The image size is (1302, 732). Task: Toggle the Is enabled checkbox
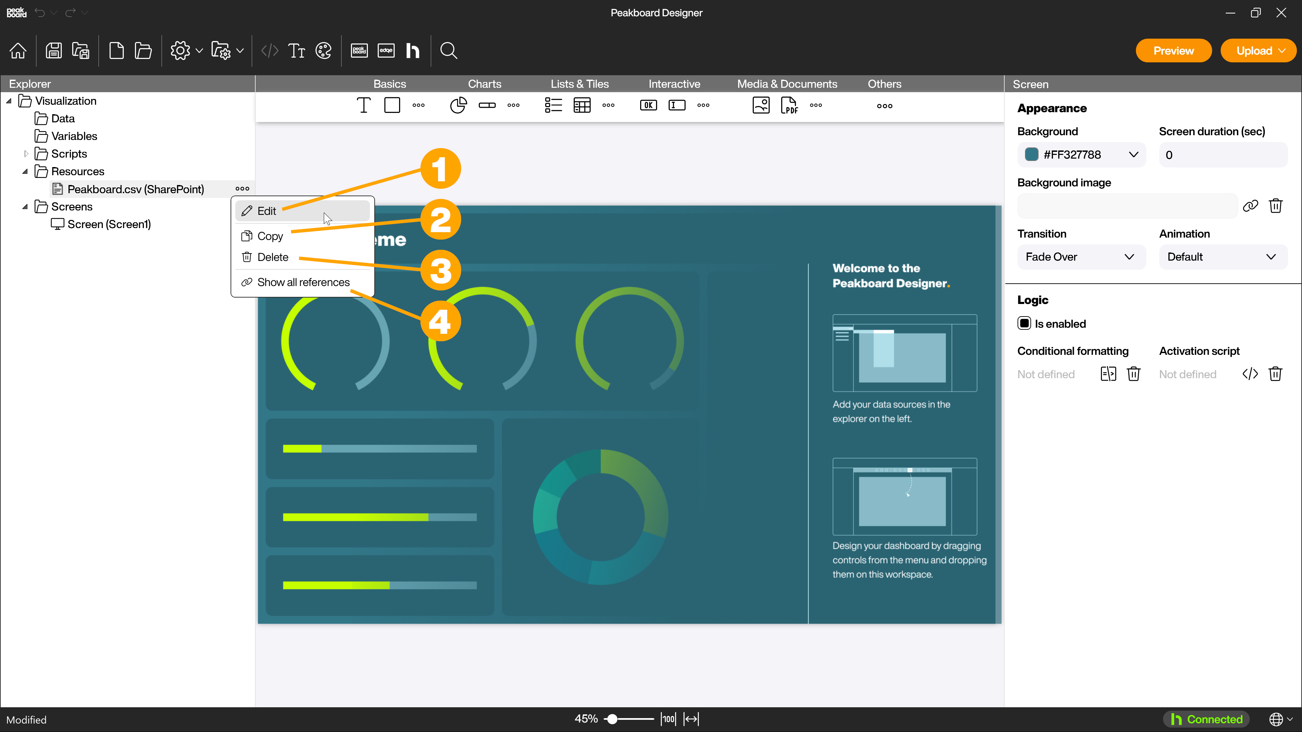pos(1025,323)
